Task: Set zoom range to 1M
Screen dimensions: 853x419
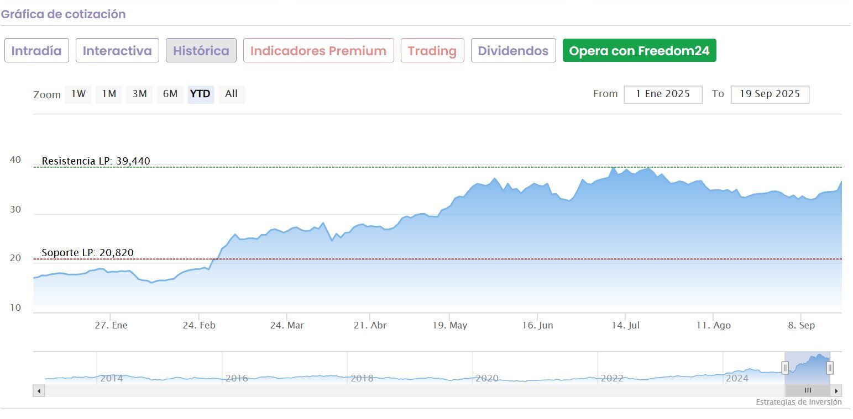Action: (109, 94)
